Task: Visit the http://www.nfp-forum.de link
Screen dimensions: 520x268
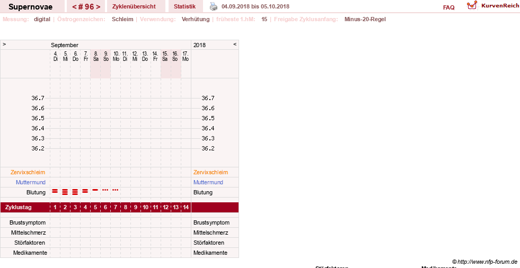Action: pos(487,262)
